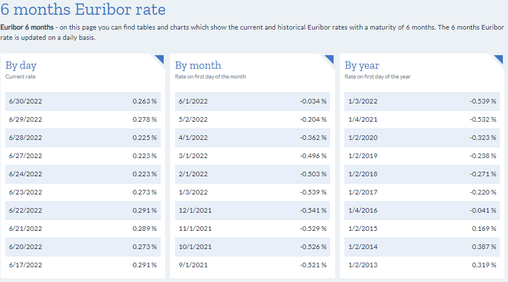Click the -0.238 % rate value
The image size is (508, 282).
click(x=483, y=156)
